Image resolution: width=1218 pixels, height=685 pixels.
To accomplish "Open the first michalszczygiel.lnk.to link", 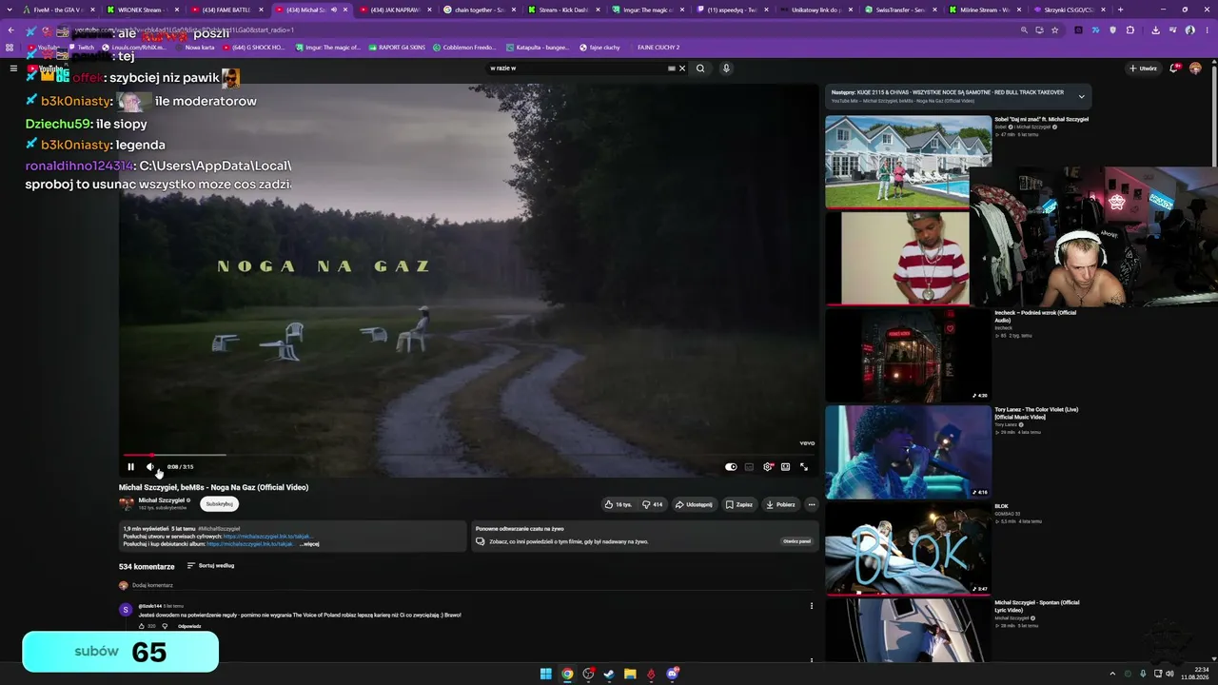I will coord(268,536).
